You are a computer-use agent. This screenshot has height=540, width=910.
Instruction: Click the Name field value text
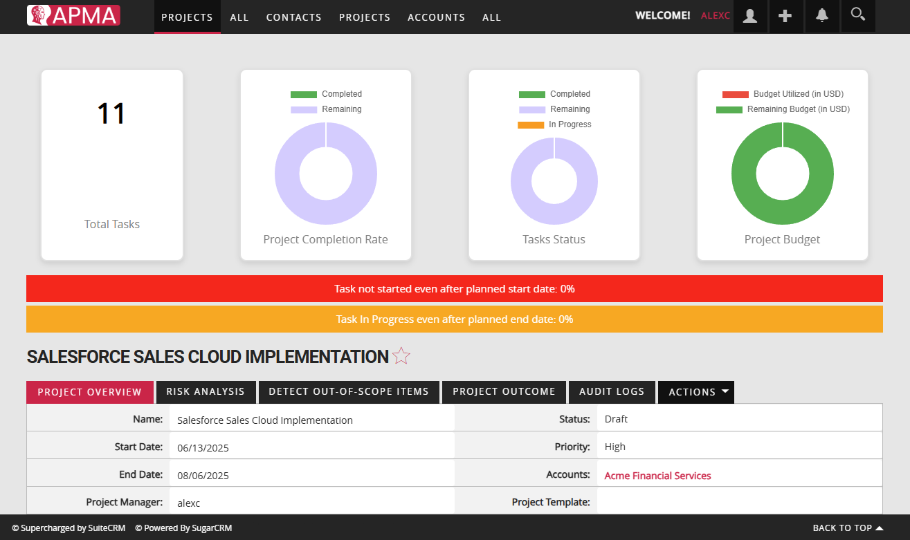(265, 420)
